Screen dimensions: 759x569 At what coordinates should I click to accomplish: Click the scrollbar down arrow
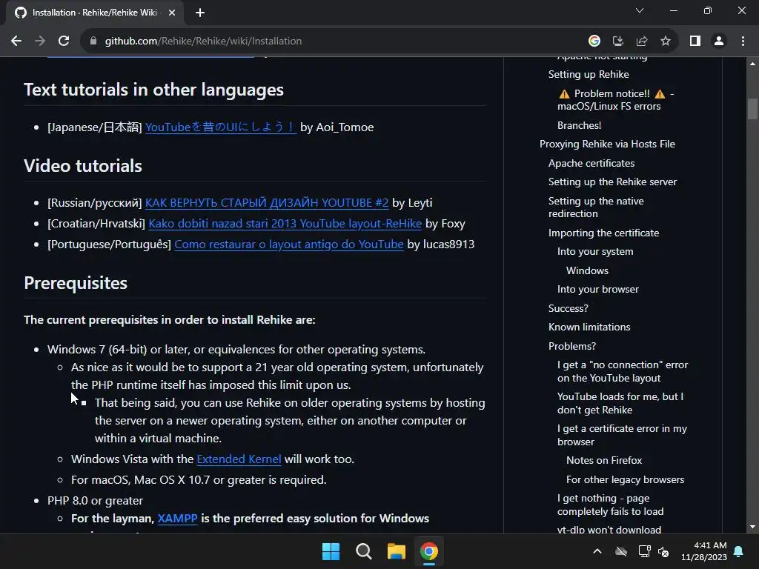(752, 527)
